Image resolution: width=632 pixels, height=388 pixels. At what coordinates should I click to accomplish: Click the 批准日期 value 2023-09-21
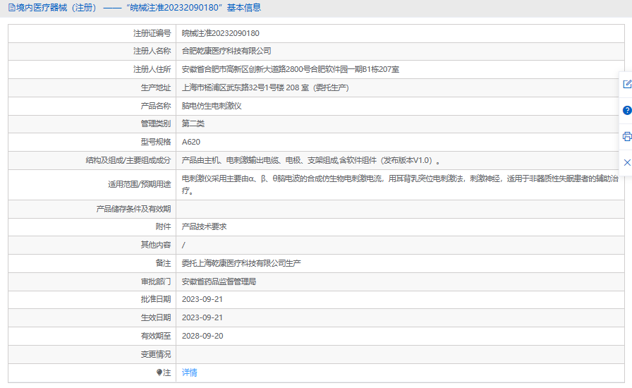click(202, 299)
